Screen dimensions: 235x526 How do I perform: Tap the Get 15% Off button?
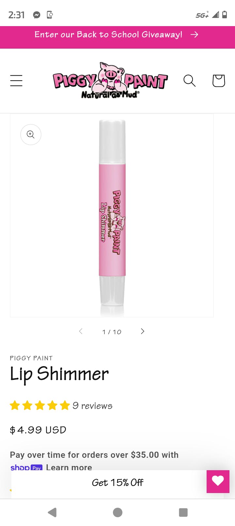click(x=117, y=483)
